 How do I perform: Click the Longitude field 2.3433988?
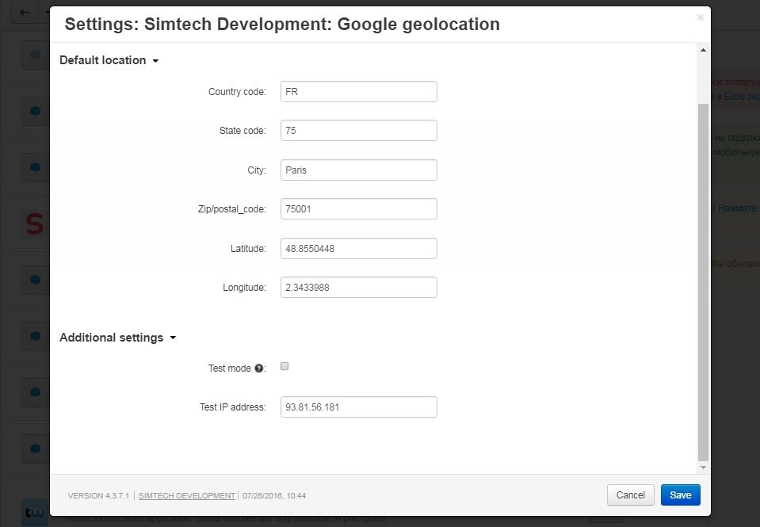coord(359,288)
